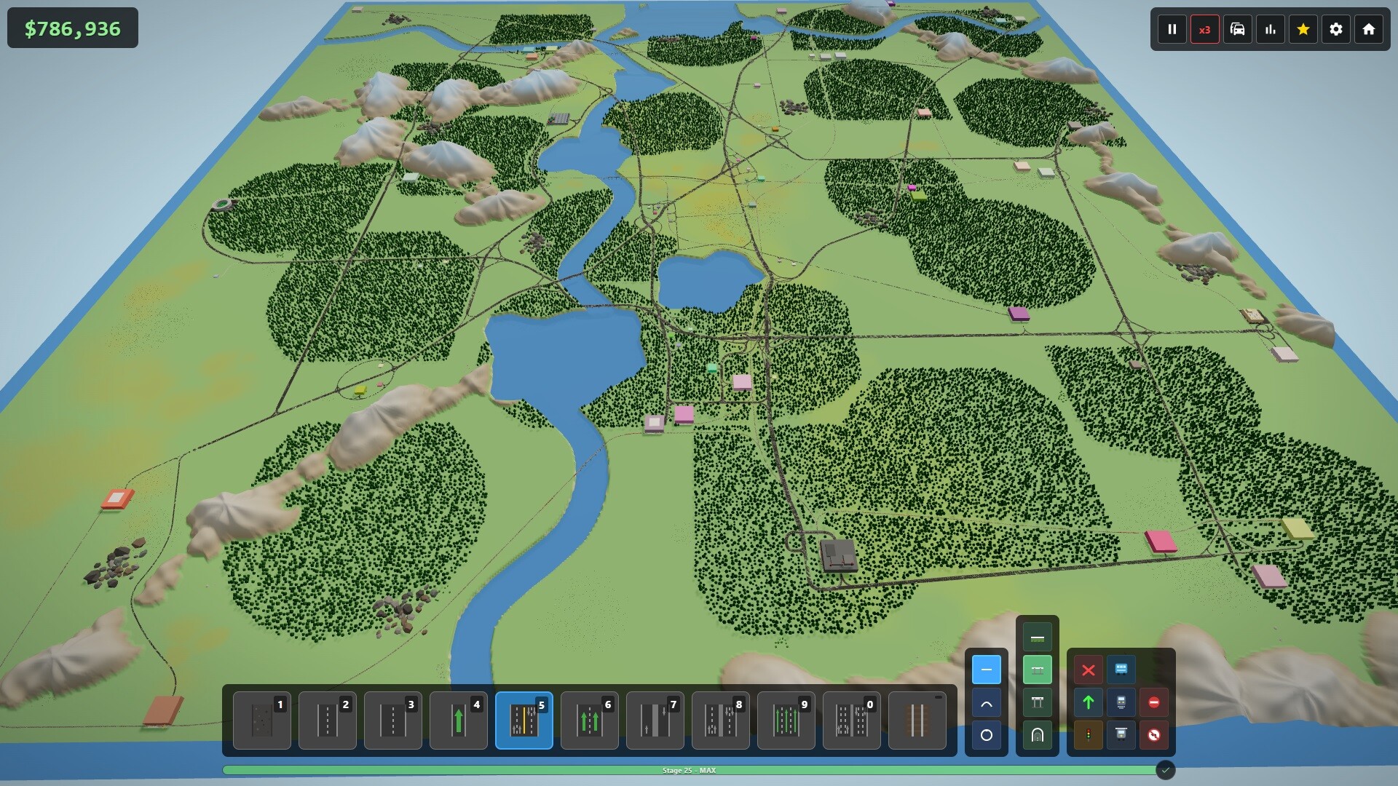Return to the home menu
Viewport: 1398px width, 786px height.
(1369, 29)
